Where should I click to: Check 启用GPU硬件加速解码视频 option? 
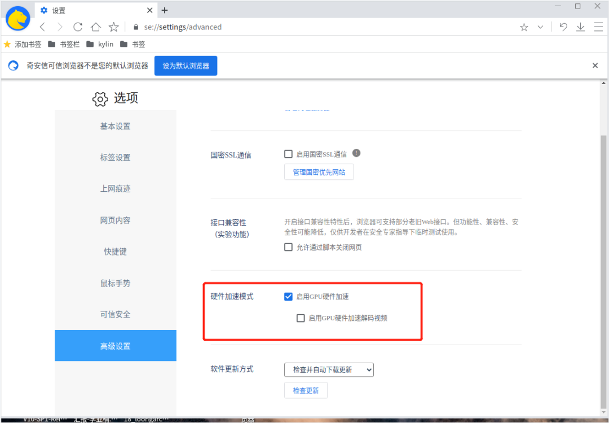(x=301, y=318)
